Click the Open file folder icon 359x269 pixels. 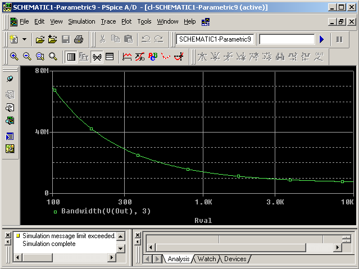coord(40,39)
